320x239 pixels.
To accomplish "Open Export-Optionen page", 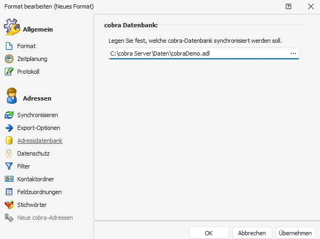I will point(38,128).
